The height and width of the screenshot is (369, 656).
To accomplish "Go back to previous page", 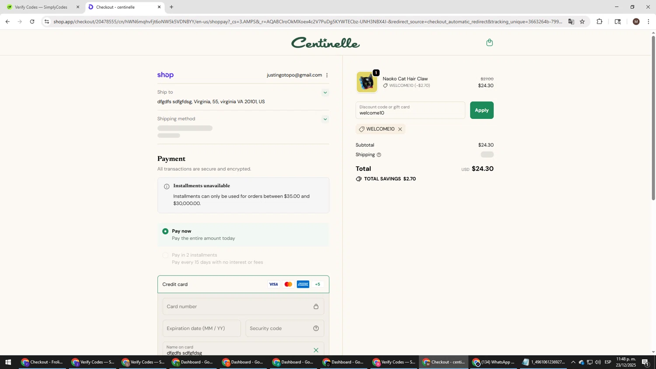I will tap(7, 21).
